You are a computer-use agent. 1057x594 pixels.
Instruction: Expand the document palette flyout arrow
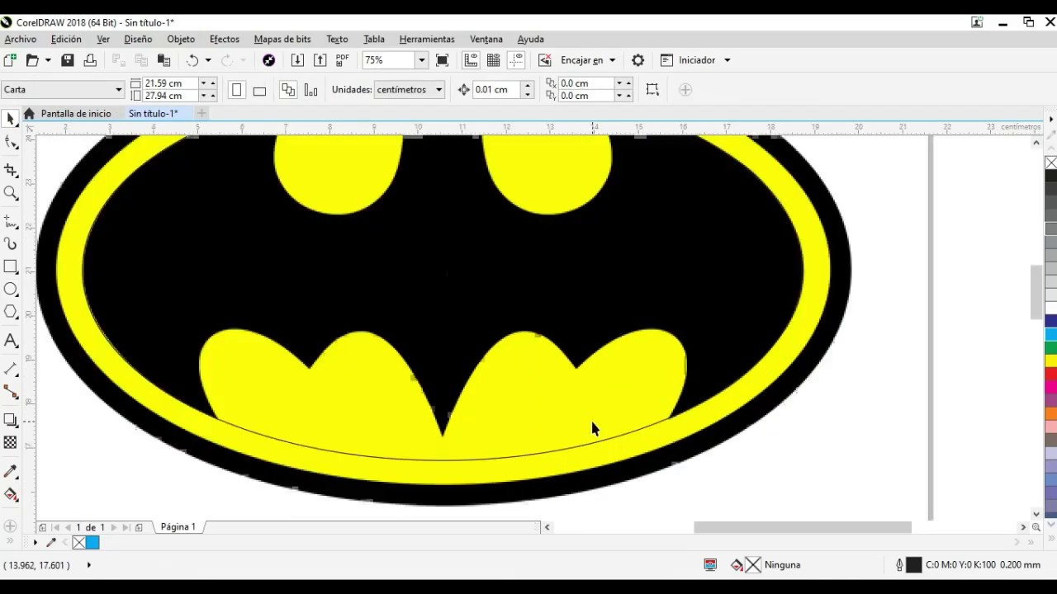(35, 542)
